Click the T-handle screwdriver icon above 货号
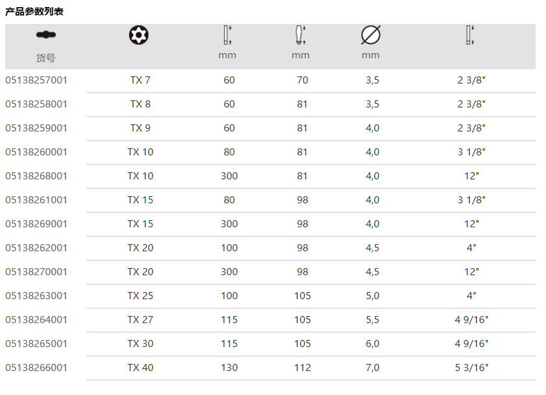This screenshot has width=546, height=395. (x=46, y=34)
